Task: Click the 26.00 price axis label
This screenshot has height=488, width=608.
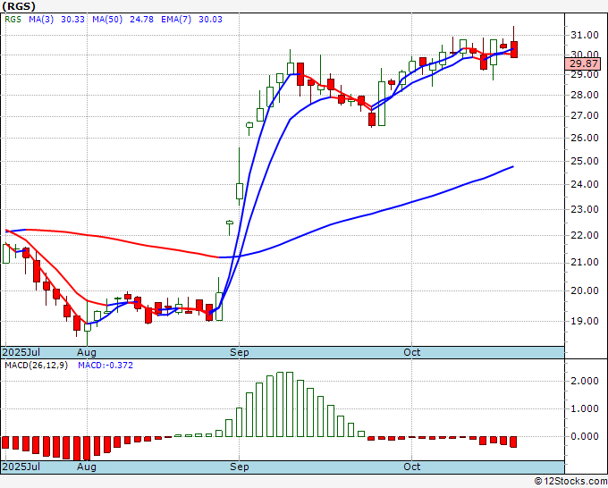Action: coord(585,138)
